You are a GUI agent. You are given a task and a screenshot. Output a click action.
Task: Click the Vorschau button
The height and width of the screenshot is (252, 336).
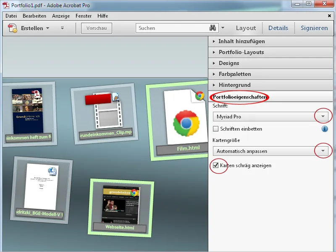point(97,28)
